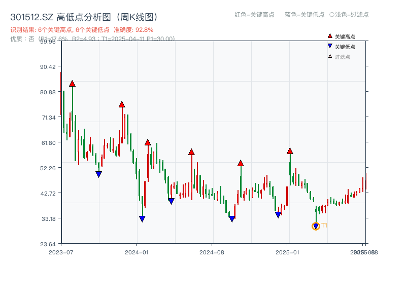Click the blue low-point triangle after February 2024
Viewport: 406px width, 304px height.
point(170,201)
